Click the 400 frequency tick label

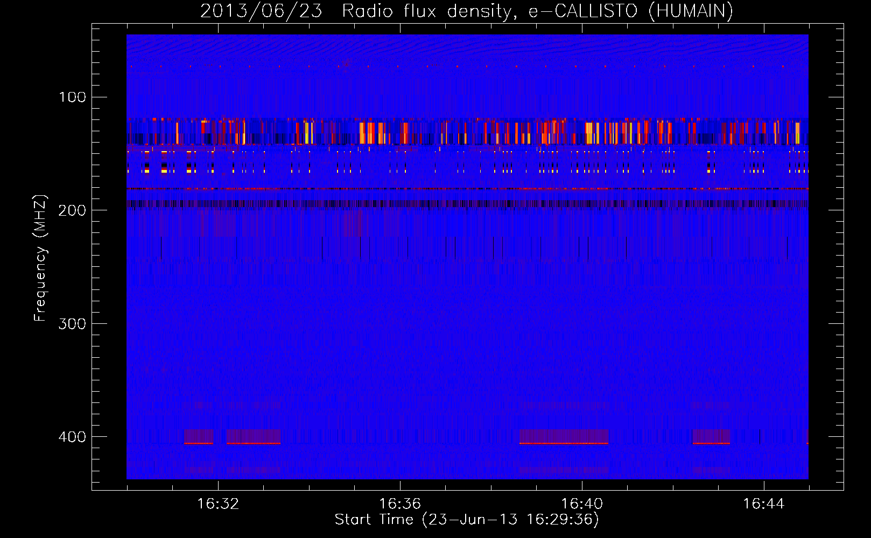(x=73, y=437)
